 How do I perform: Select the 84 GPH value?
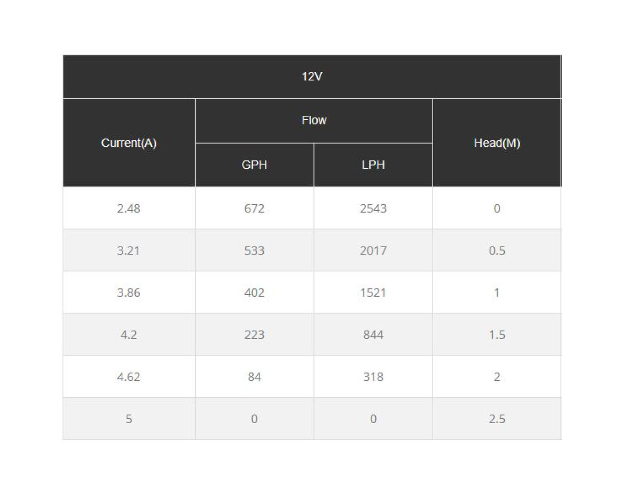(255, 376)
